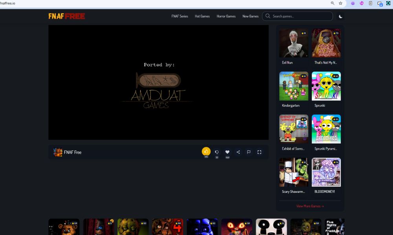Toggle dark mode with the moon icon

[x=341, y=16]
